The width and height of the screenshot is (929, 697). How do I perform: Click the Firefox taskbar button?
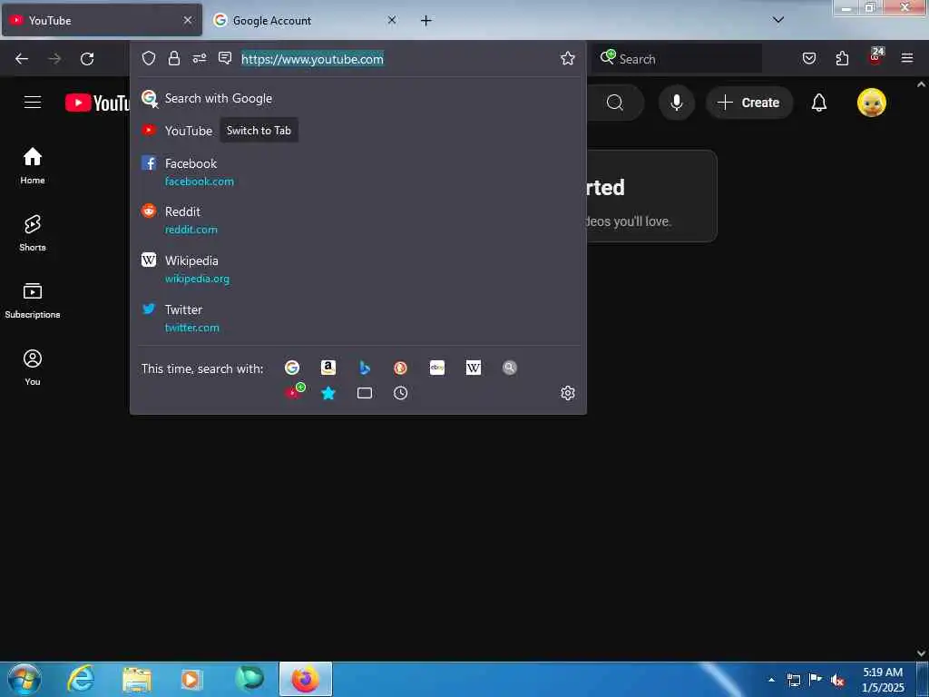click(x=306, y=679)
